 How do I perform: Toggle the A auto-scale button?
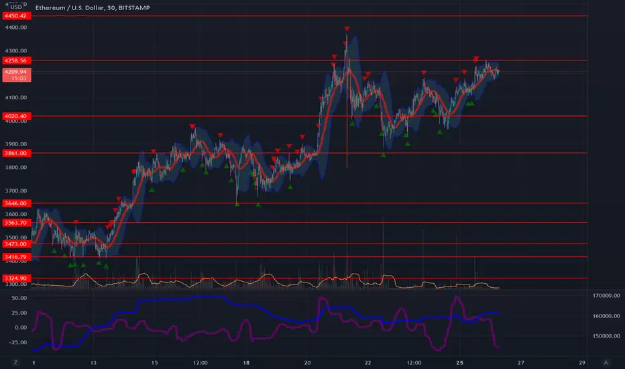[606, 362]
